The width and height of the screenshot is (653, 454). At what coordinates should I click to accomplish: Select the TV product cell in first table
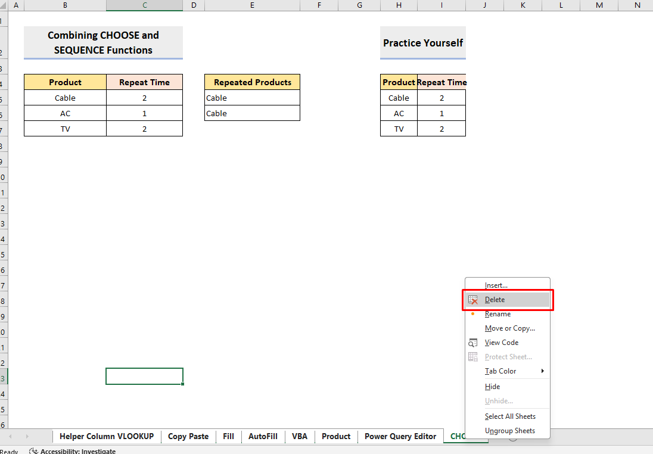65,129
